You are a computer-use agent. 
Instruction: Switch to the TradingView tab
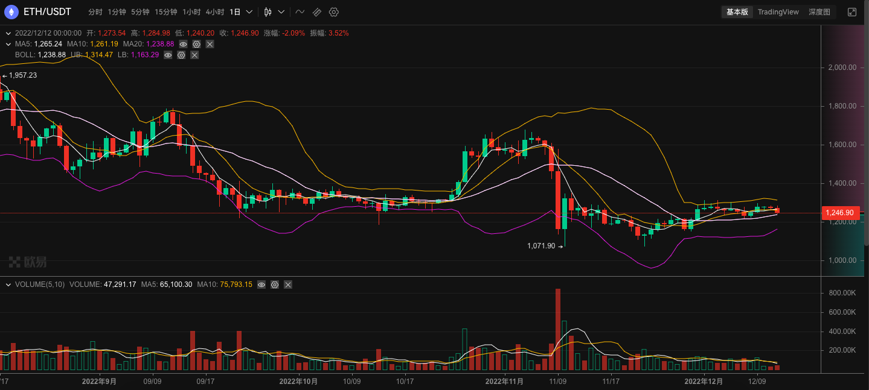(x=778, y=11)
